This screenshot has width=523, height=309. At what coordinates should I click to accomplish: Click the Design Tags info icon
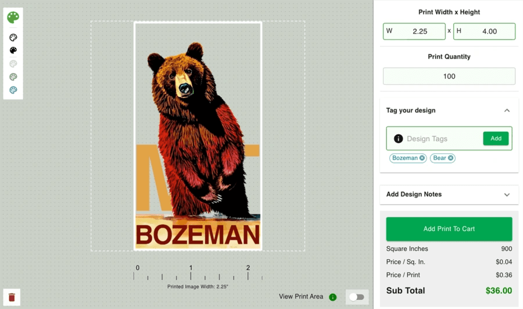[398, 139]
